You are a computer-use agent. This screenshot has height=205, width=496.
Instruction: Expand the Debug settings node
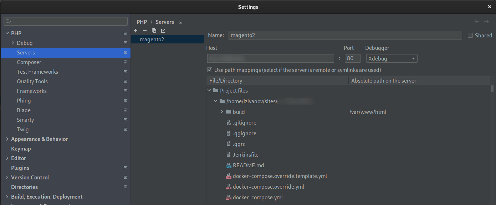(13, 43)
